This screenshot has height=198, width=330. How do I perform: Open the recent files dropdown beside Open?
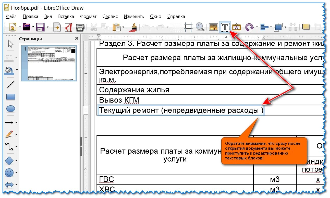33,27
